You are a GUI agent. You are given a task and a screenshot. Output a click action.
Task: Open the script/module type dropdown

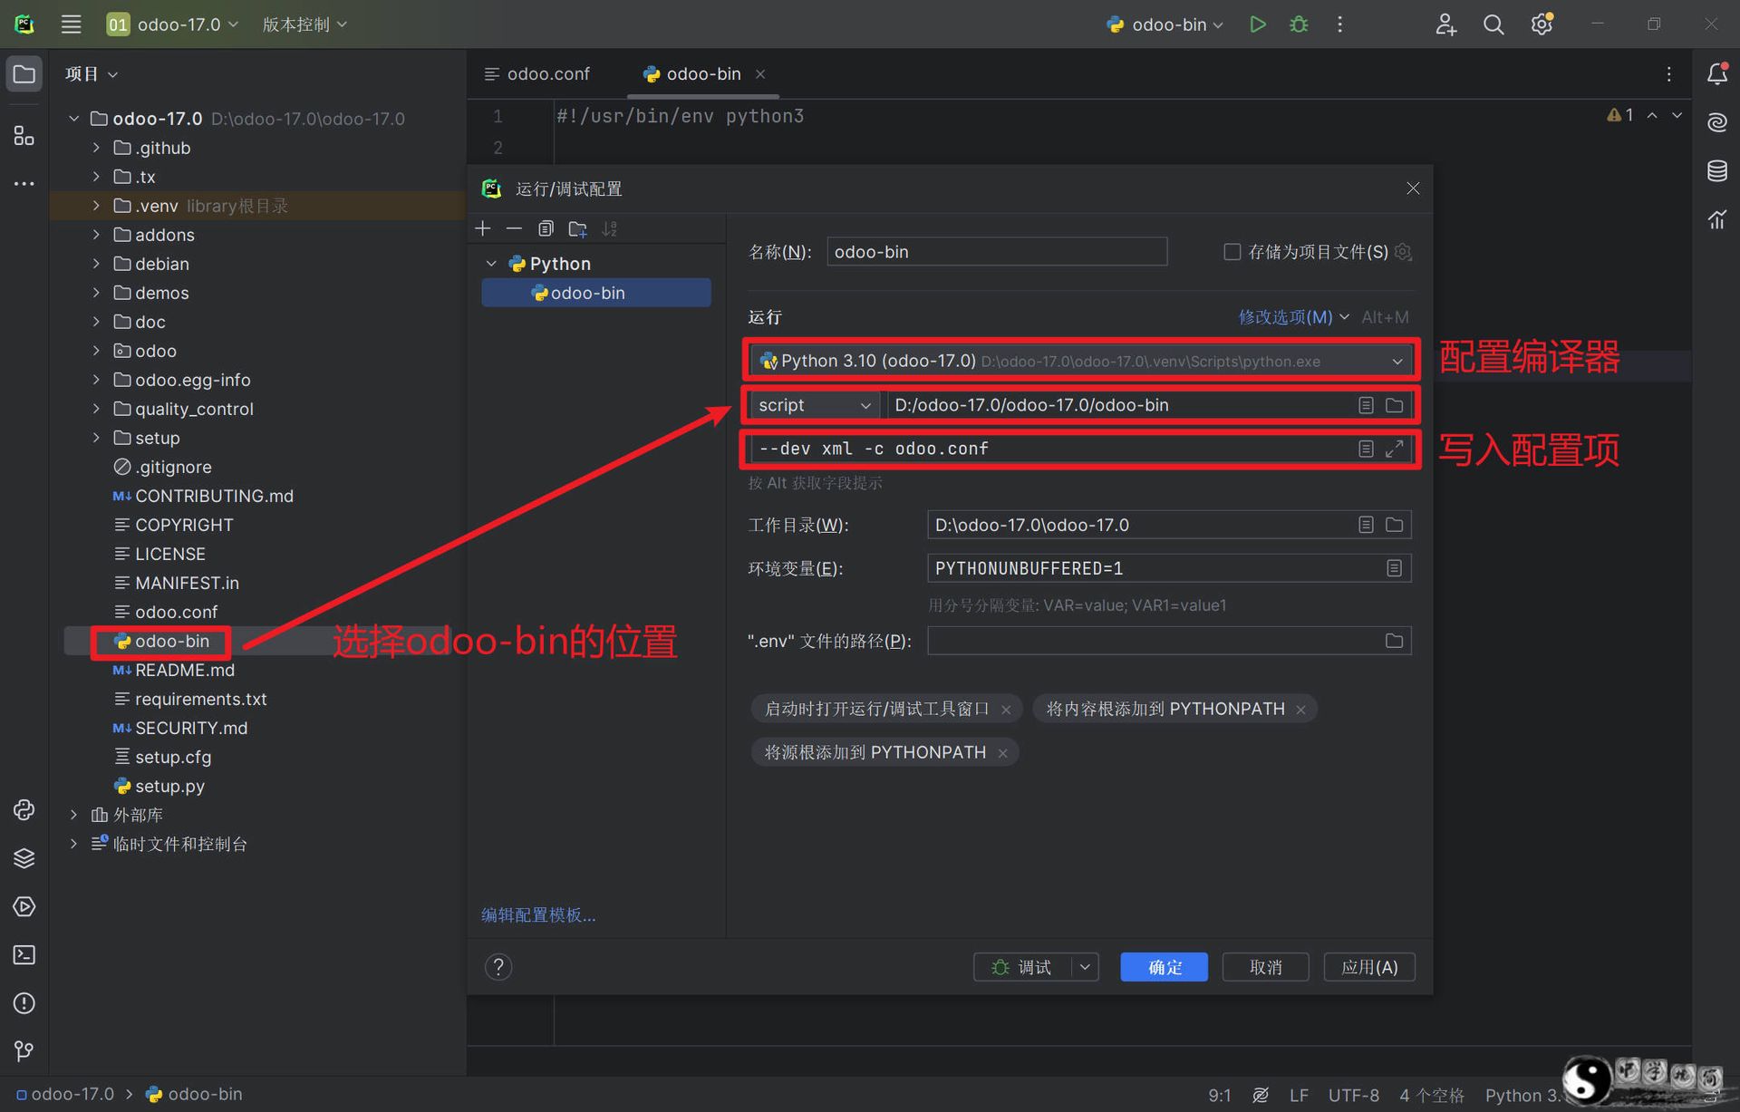[x=814, y=405]
